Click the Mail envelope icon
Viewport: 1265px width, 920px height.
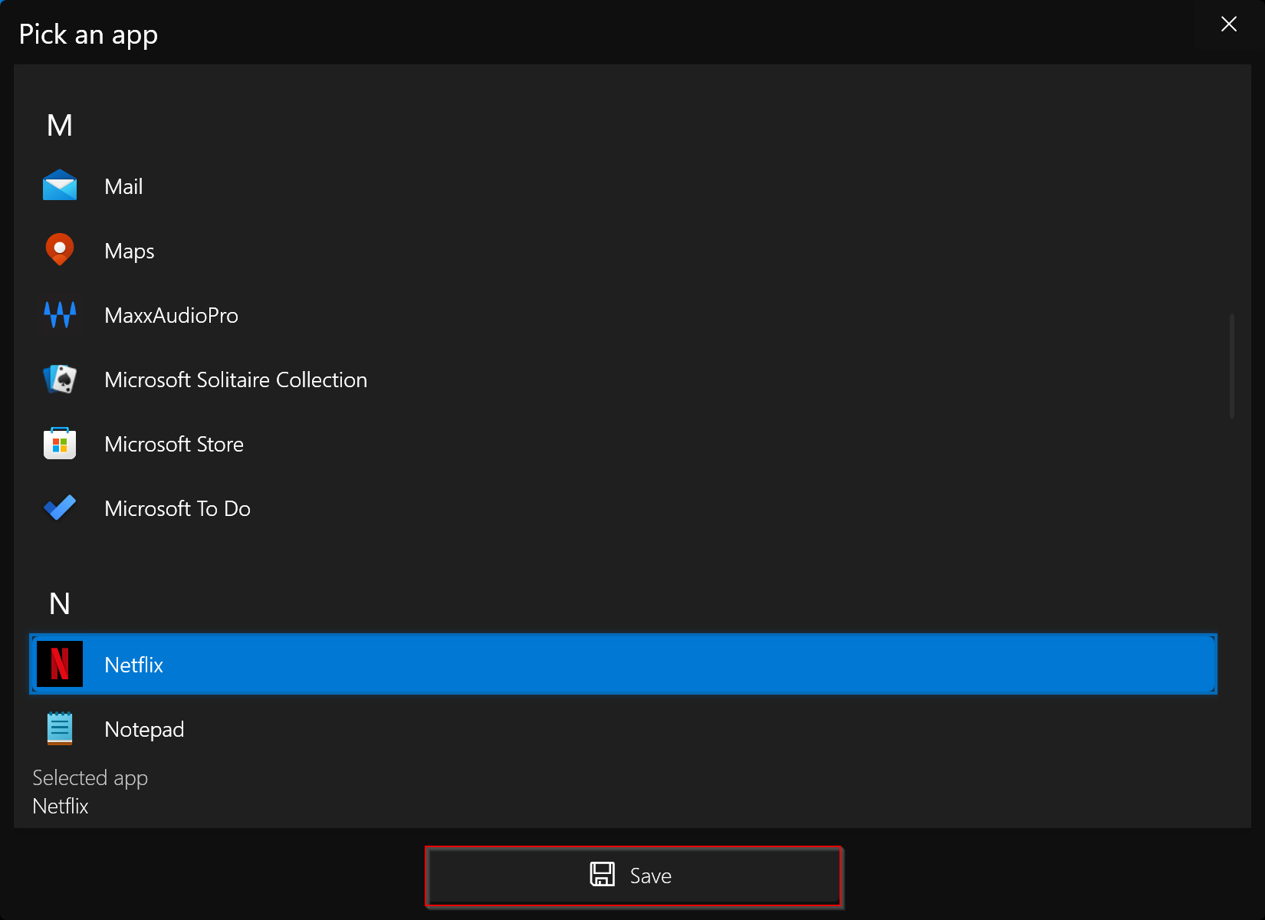coord(60,186)
